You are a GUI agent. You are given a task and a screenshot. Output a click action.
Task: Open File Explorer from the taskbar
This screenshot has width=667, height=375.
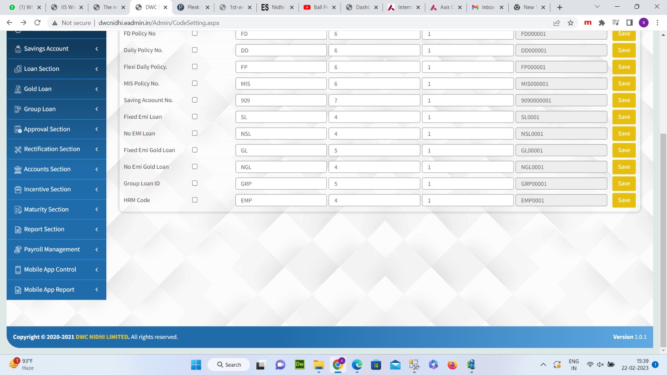tap(319, 365)
